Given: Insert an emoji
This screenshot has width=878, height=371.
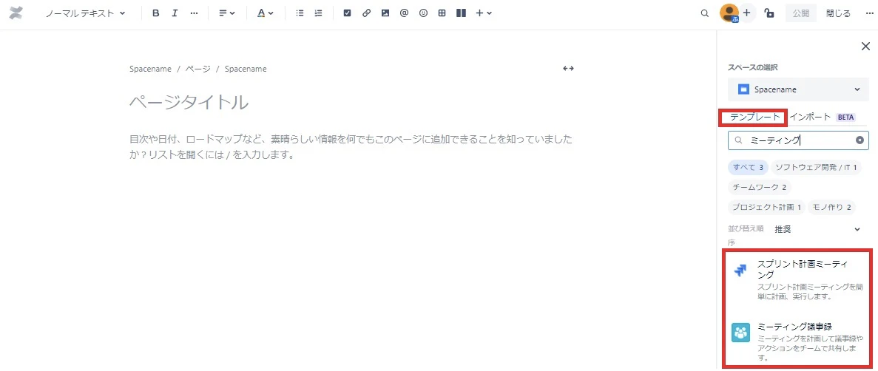Looking at the screenshot, I should coord(423,13).
